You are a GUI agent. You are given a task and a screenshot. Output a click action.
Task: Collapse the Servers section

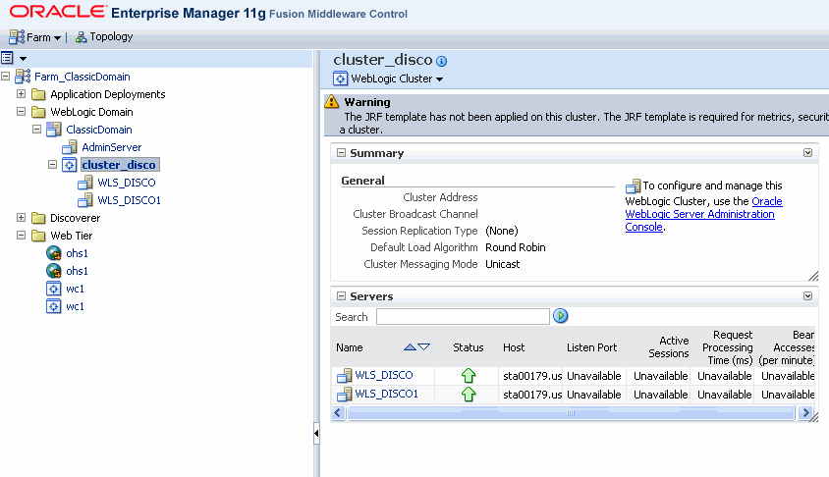pyautogui.click(x=341, y=296)
